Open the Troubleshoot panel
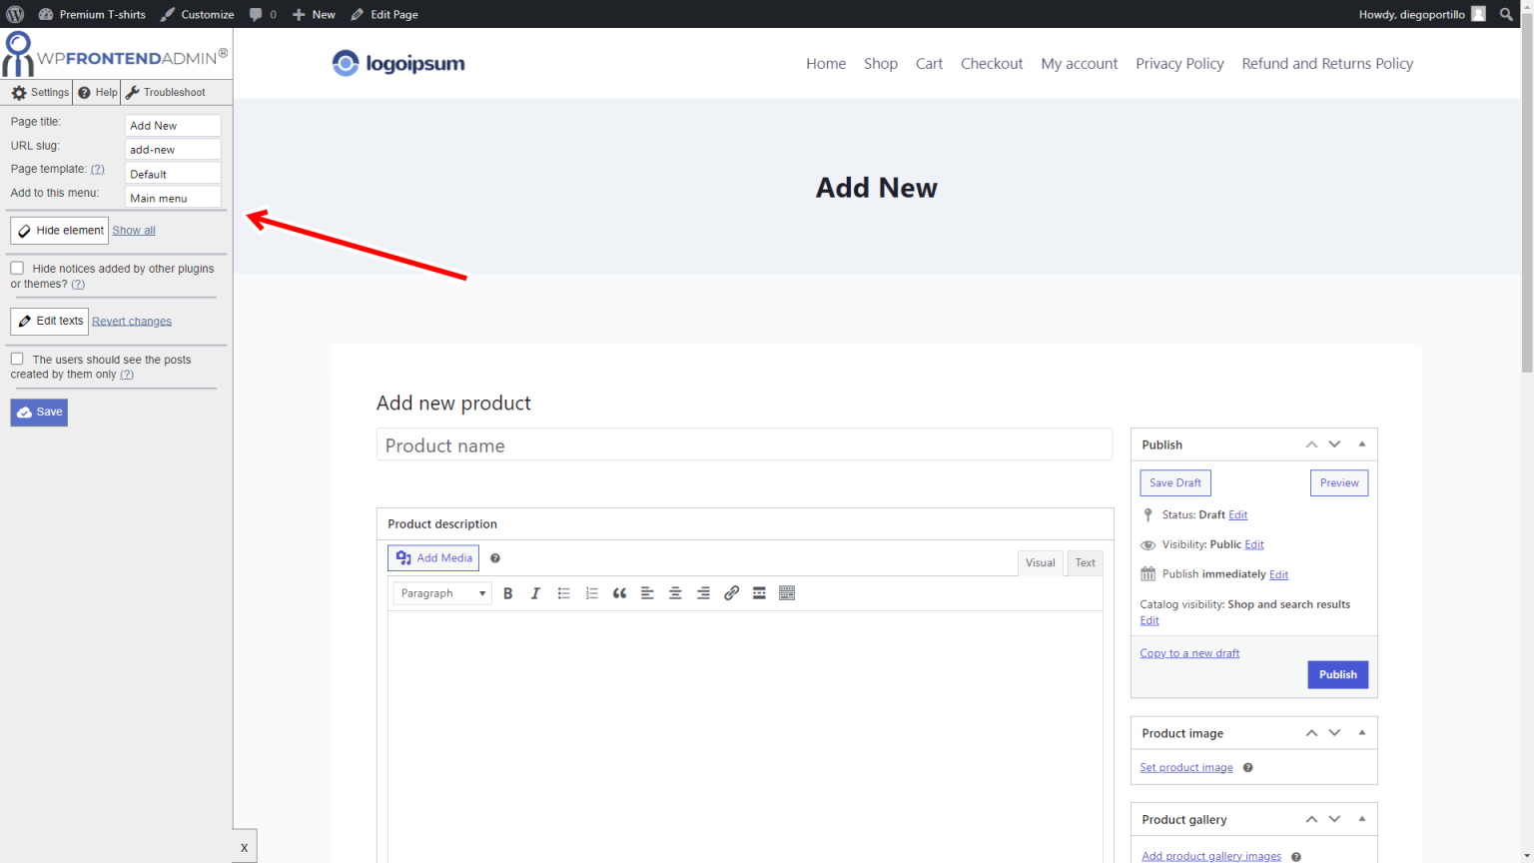 (x=166, y=92)
